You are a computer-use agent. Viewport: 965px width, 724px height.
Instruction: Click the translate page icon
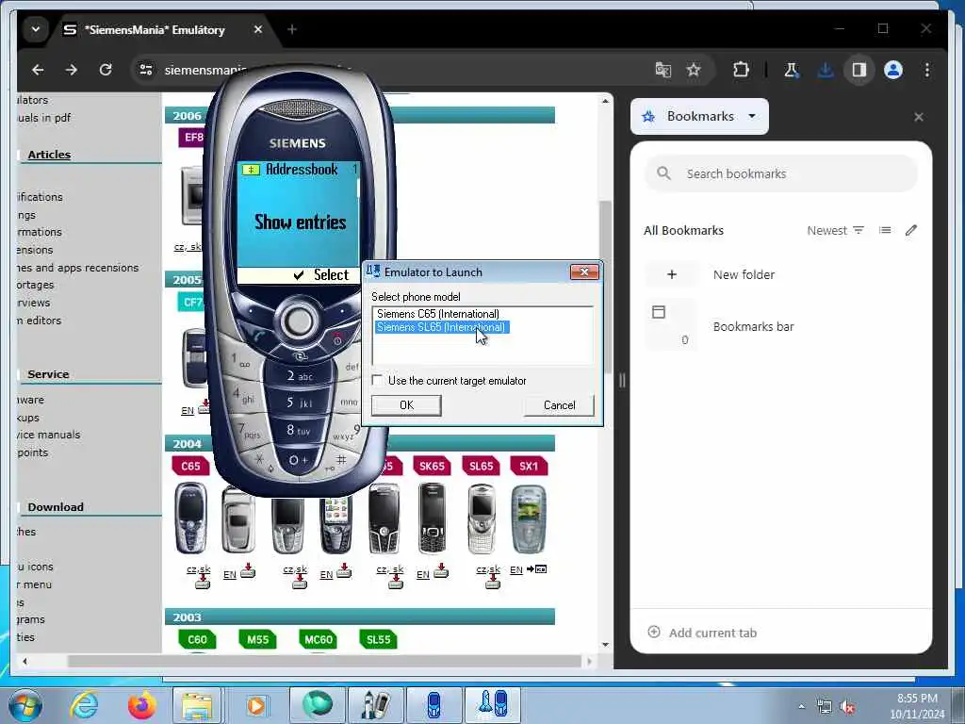pos(662,70)
